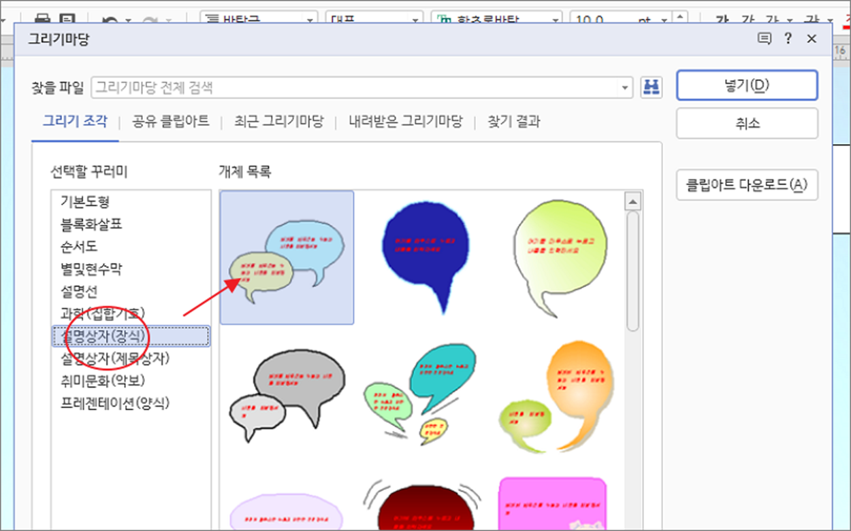Select 취미문화(악보) in the package list

click(x=103, y=381)
